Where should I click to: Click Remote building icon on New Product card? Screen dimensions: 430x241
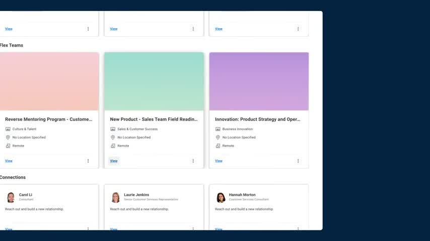click(113, 146)
